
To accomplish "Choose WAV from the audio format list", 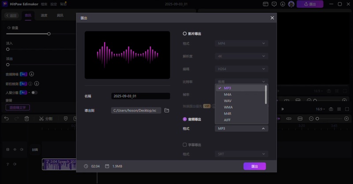I will click(x=228, y=101).
